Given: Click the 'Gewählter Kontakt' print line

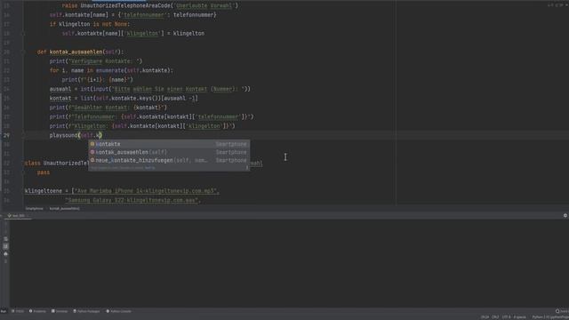Looking at the screenshot, I should pyautogui.click(x=108, y=108).
